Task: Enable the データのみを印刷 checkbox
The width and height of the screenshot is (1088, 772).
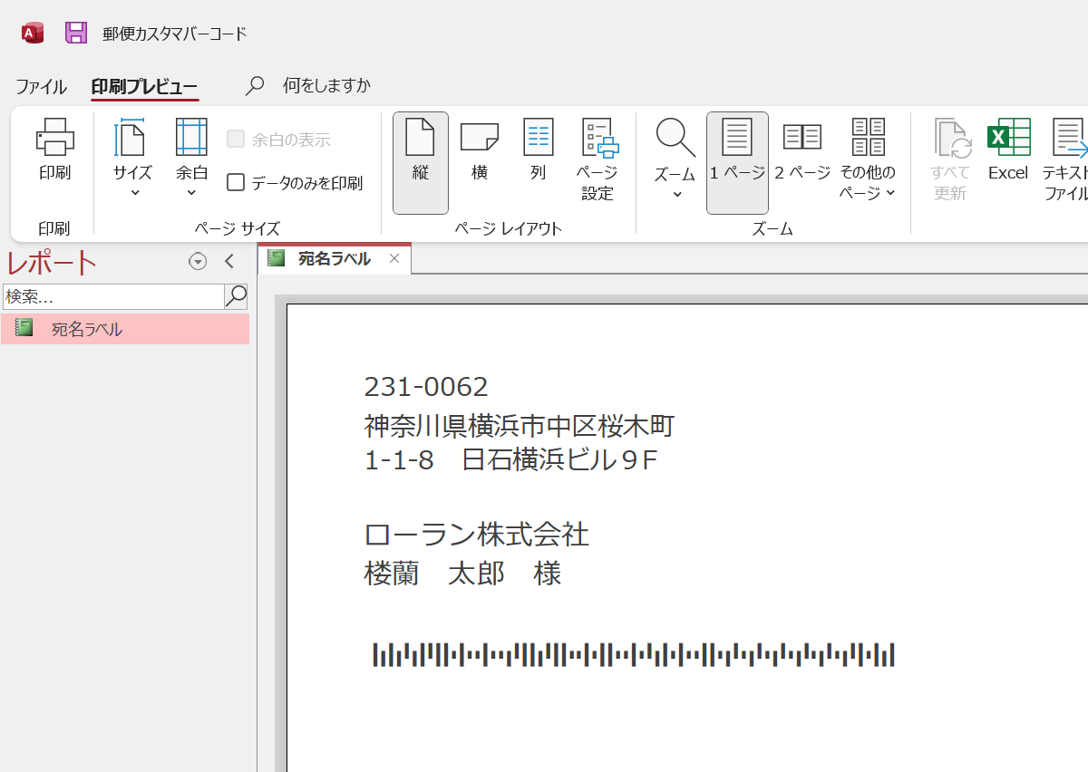Action: [236, 181]
